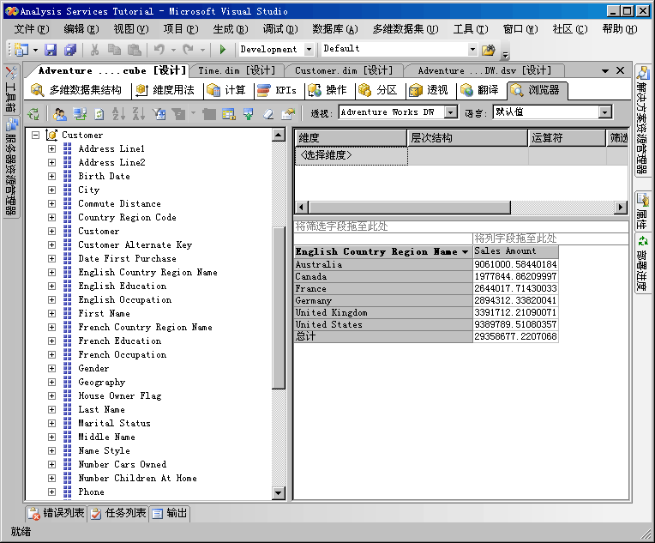Click the Sort Ascending icon in browser toolbar

point(119,113)
